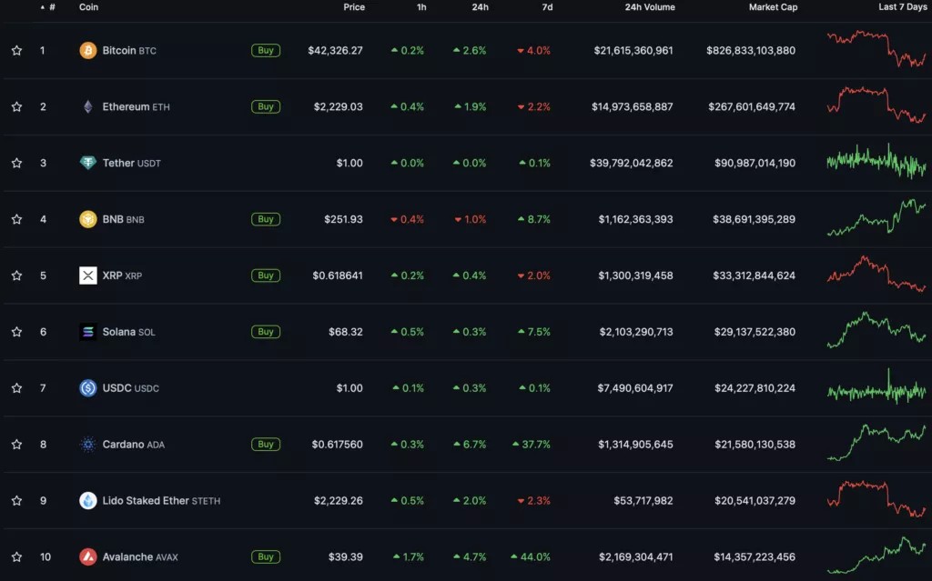Click the Buy button for Solana

click(266, 332)
